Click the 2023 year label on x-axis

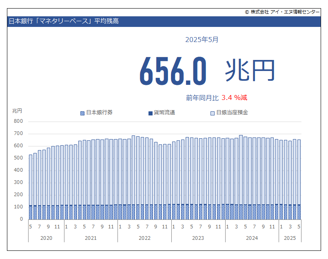[198, 238]
